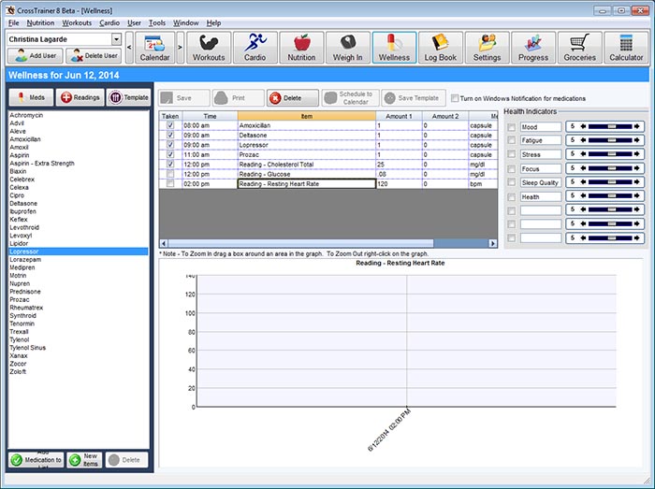Open the Weigh In section
The image size is (655, 489).
(347, 48)
